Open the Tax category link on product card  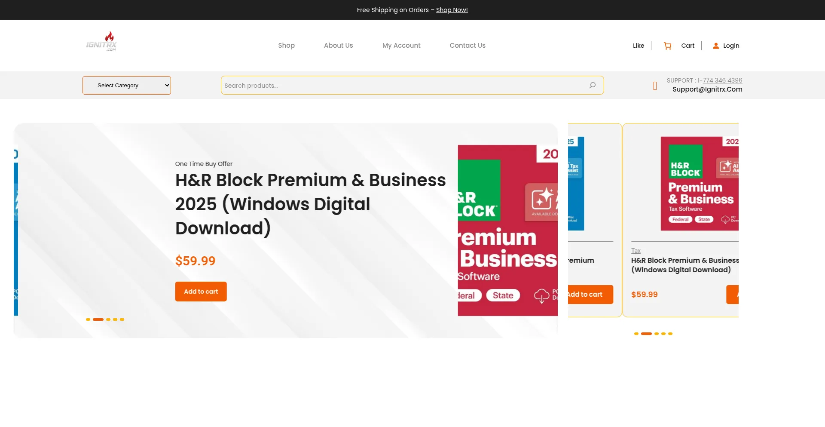tap(636, 251)
